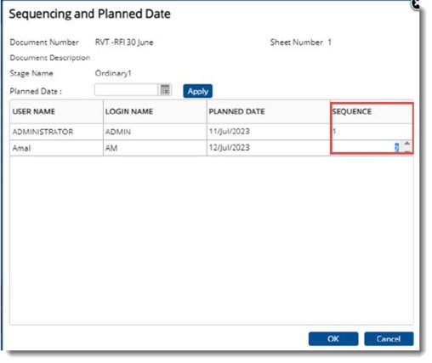Click the RVT -RFI 30 June document number

[124, 43]
